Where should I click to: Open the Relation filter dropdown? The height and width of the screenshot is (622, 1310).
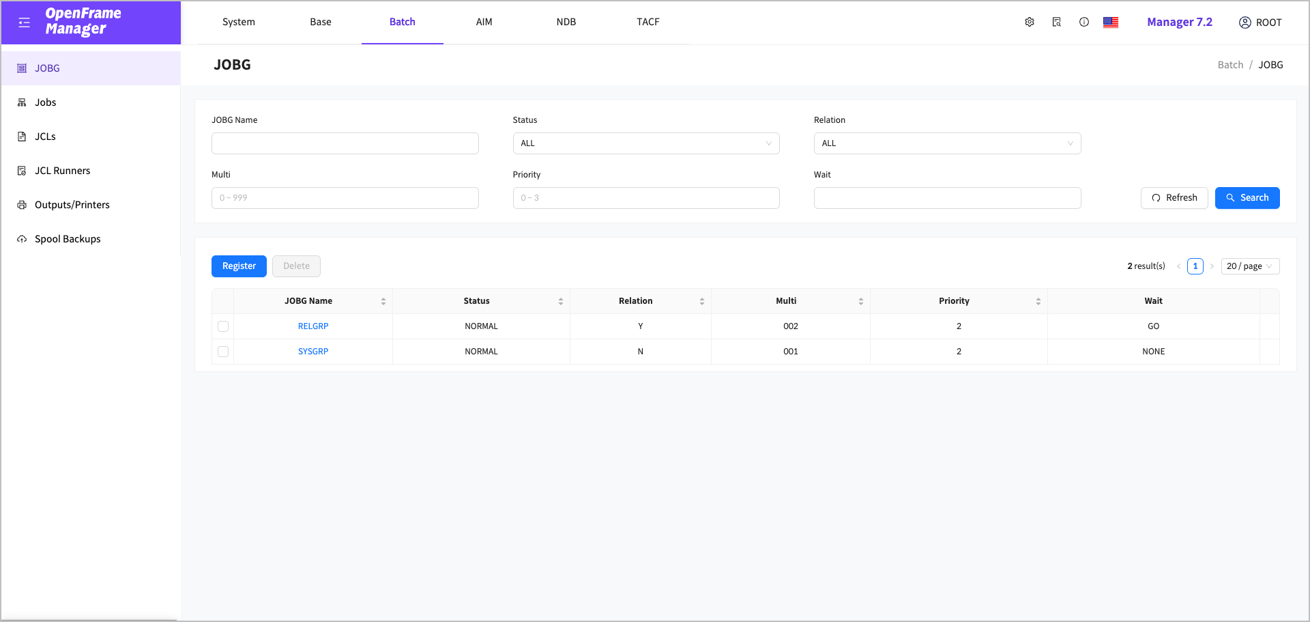[x=947, y=143]
